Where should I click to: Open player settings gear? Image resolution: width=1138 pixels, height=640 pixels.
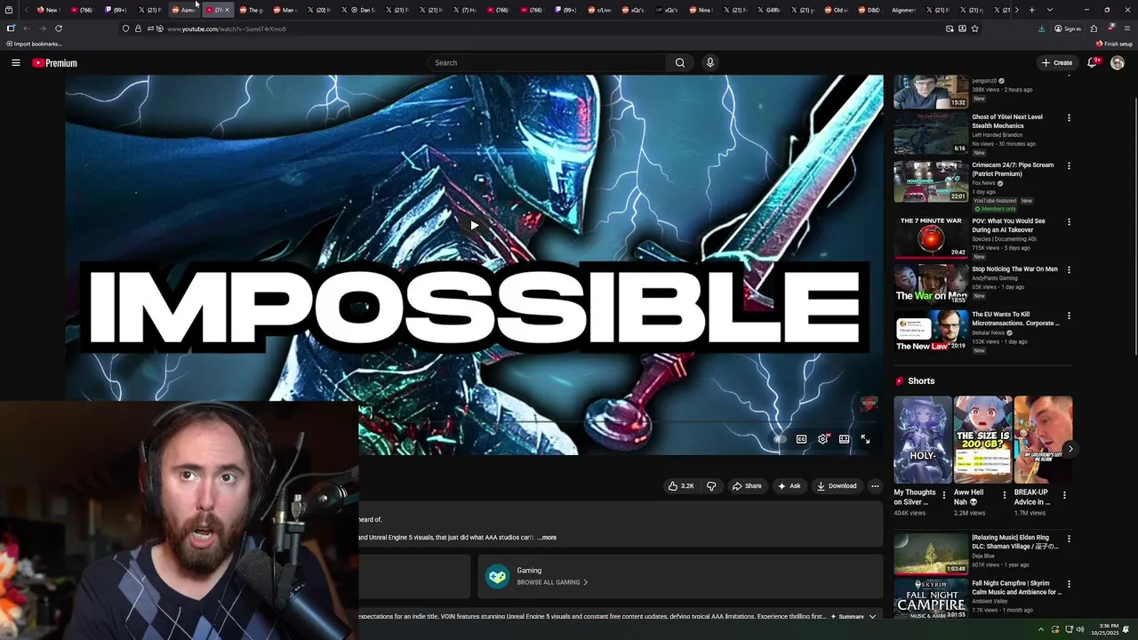coord(822,439)
